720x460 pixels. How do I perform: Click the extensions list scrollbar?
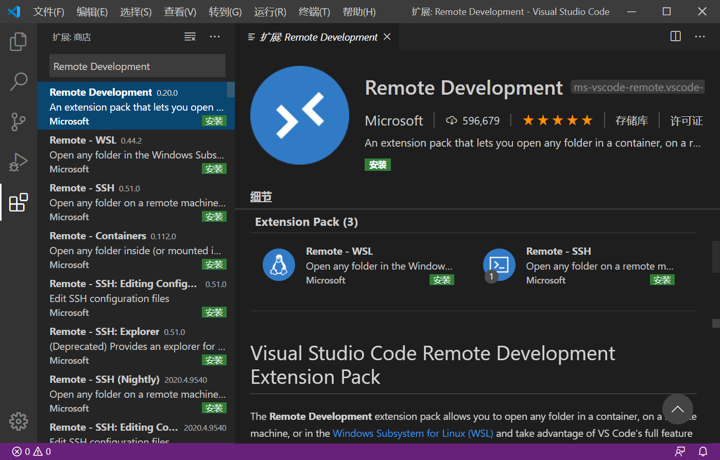coord(231,90)
